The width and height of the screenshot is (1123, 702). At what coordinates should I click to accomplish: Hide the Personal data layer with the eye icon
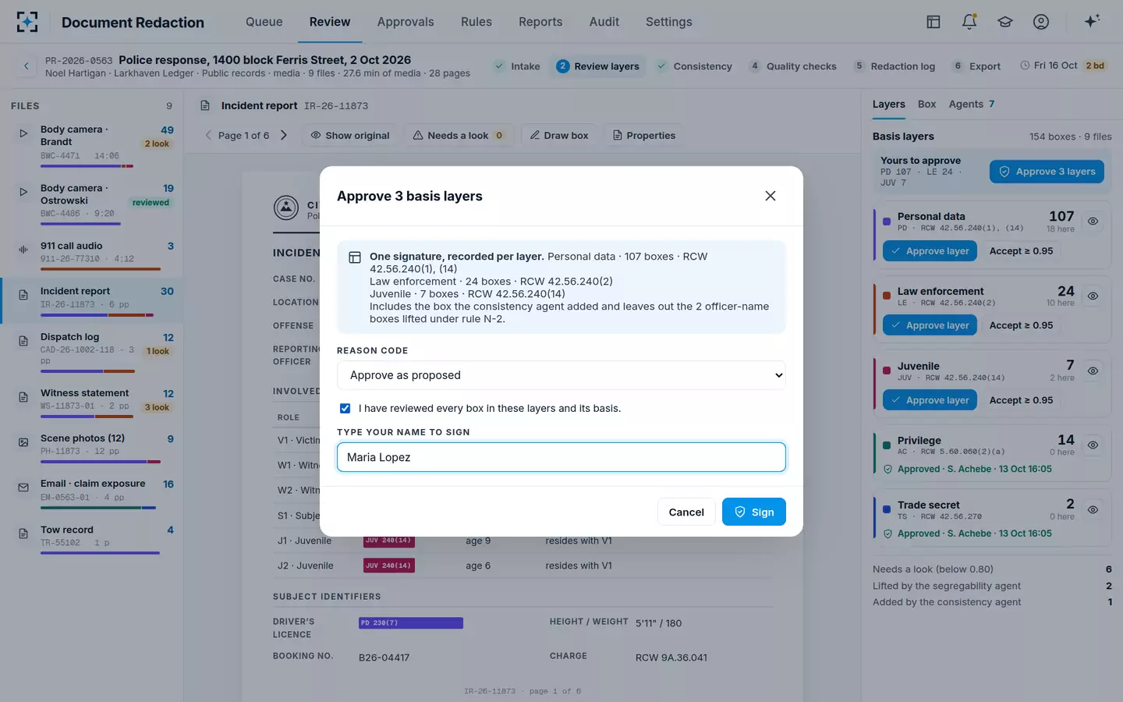[1093, 222]
